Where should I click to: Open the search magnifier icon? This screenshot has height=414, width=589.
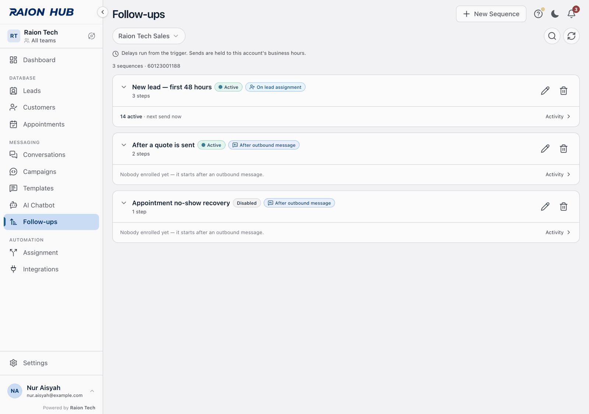click(x=552, y=36)
